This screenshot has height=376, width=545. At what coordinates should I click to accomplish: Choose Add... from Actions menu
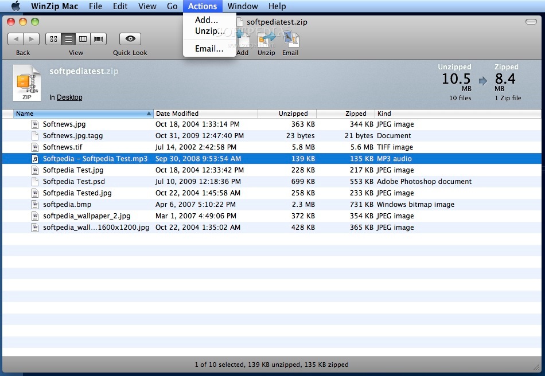207,20
